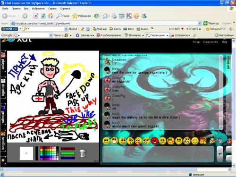The width and height of the screenshot is (236, 177).
Task: Open the Файл menu
Action: coord(5,8)
